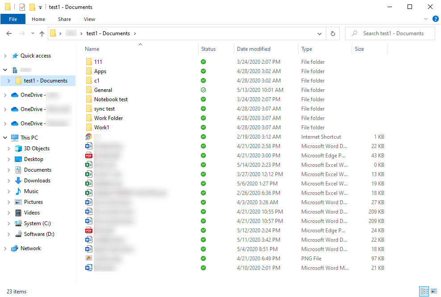The width and height of the screenshot is (441, 297).
Task: Click the Excel icon of the 0 KB file
Action: (x=88, y=165)
